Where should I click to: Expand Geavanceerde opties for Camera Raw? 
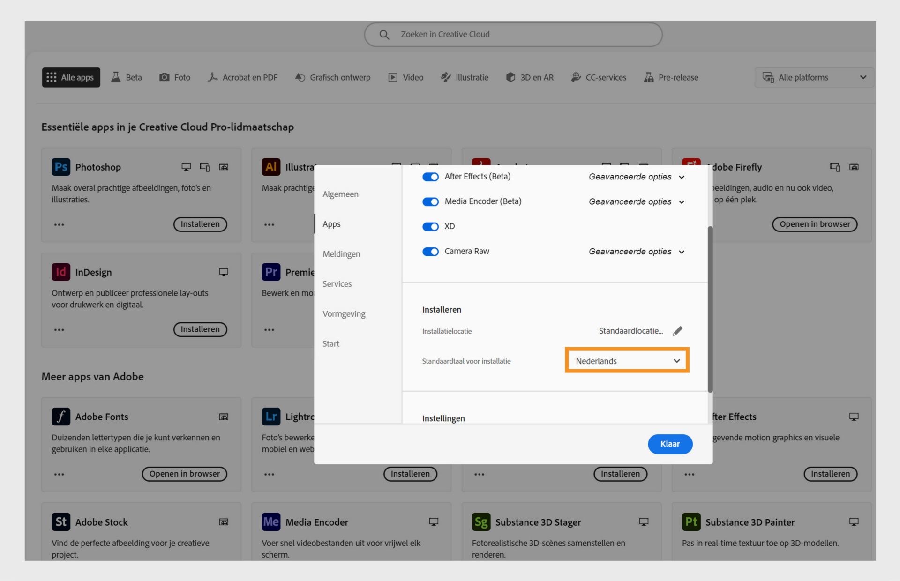pos(636,252)
